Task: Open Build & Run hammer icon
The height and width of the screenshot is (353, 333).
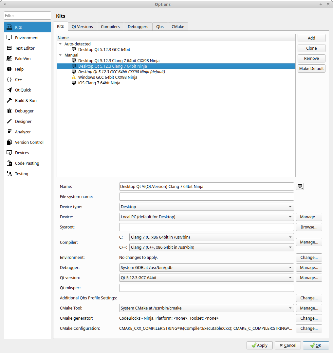Action: (9, 101)
